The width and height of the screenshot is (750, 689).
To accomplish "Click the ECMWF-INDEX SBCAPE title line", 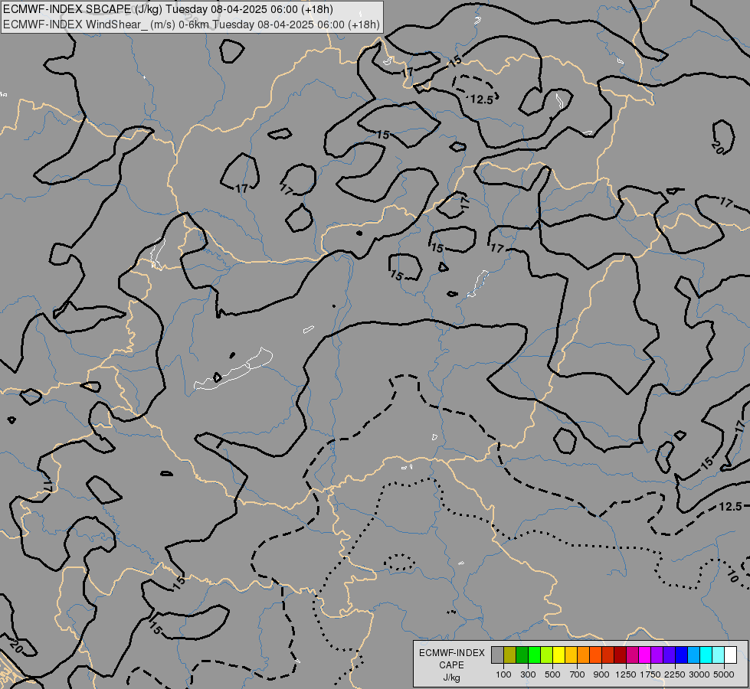I will click(x=168, y=9).
